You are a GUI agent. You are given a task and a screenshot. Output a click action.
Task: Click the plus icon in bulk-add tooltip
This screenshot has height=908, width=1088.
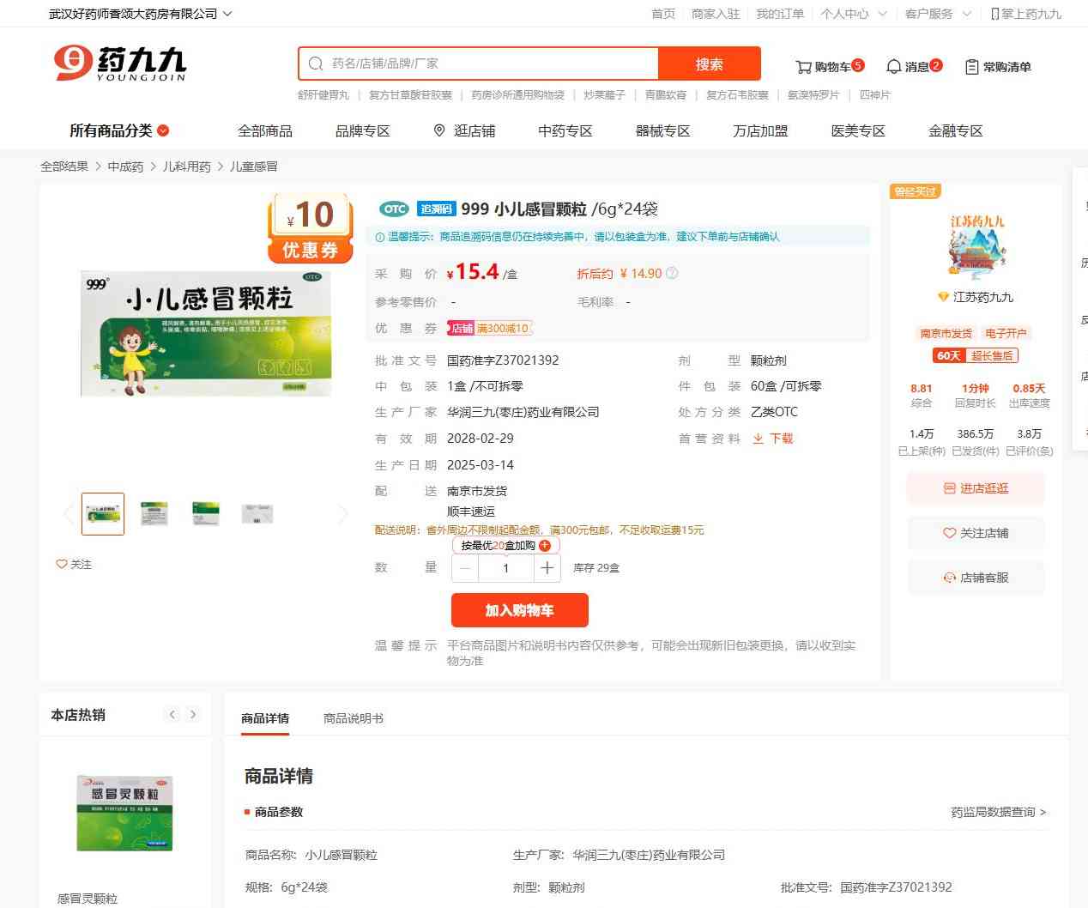[545, 545]
